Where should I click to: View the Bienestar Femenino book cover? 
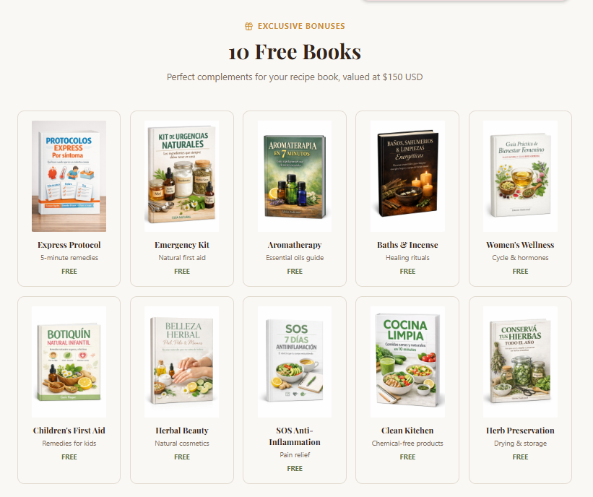coord(520,176)
